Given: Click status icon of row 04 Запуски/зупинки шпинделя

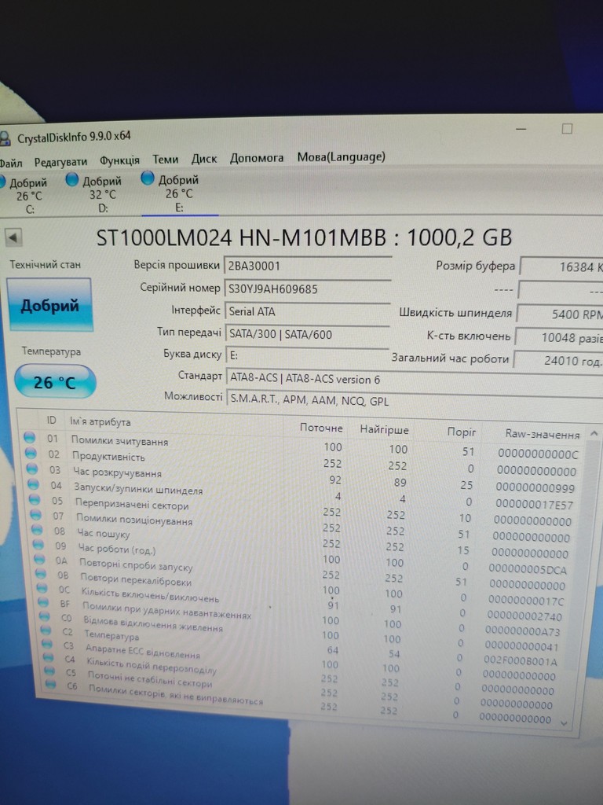Looking at the screenshot, I should [33, 483].
